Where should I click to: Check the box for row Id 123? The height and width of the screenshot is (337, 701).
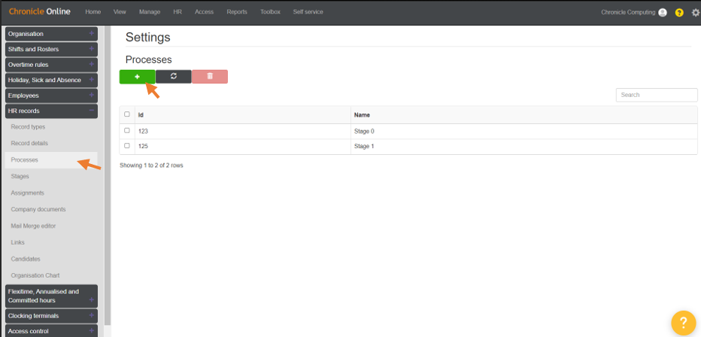tap(127, 130)
